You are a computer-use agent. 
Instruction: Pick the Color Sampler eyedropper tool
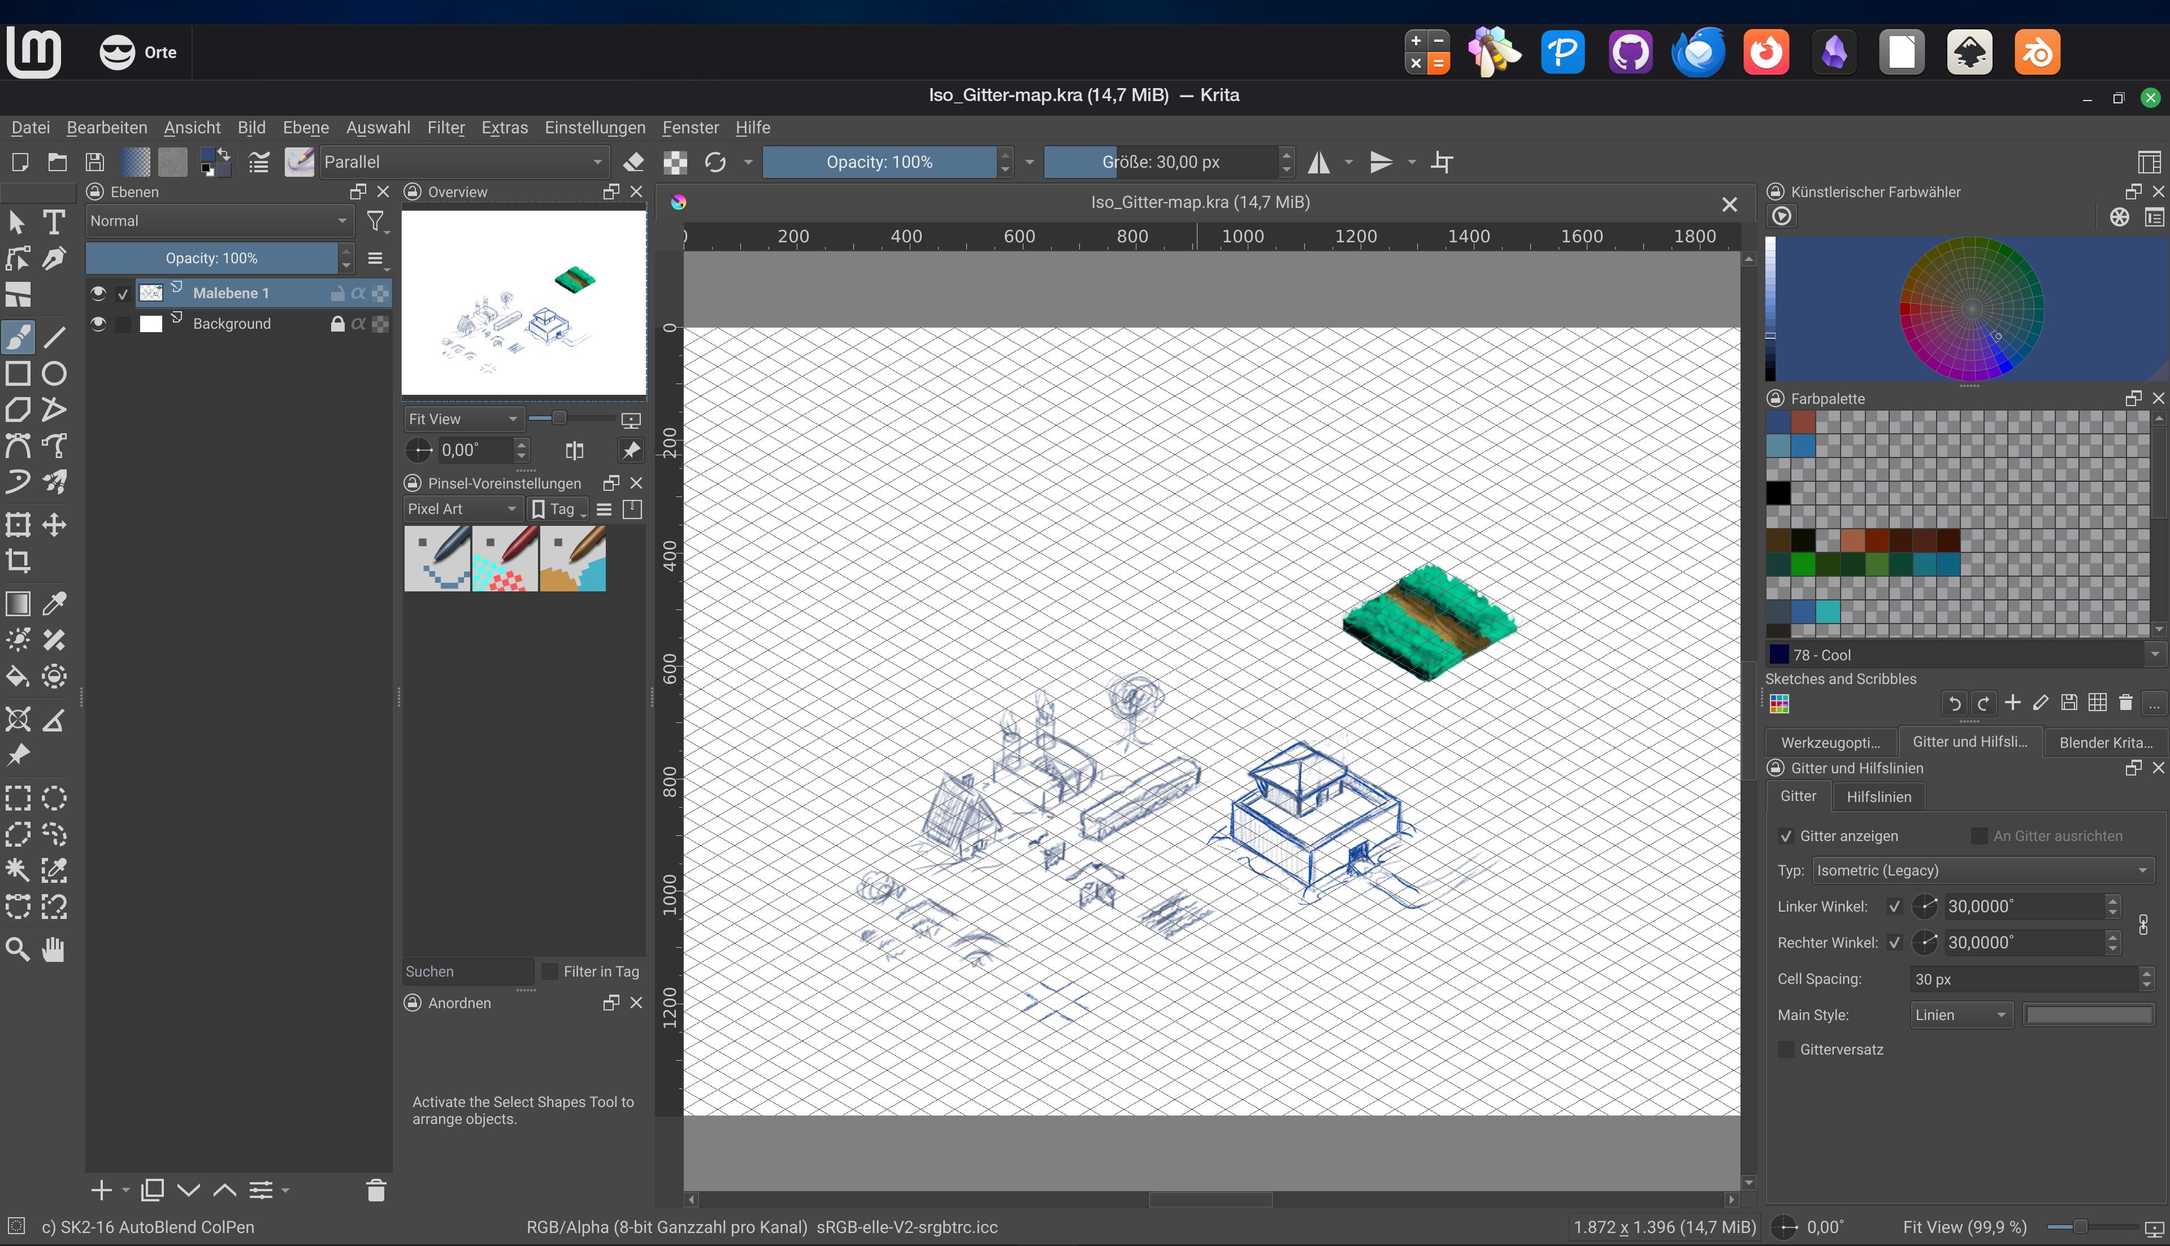[x=54, y=604]
